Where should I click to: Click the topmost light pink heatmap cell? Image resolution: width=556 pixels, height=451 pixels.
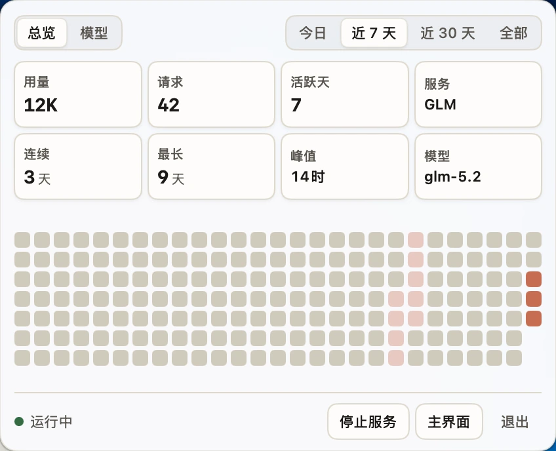(x=416, y=240)
